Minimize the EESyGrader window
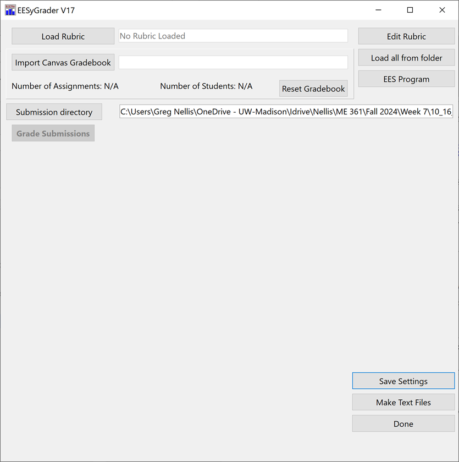459x462 pixels. 378,10
